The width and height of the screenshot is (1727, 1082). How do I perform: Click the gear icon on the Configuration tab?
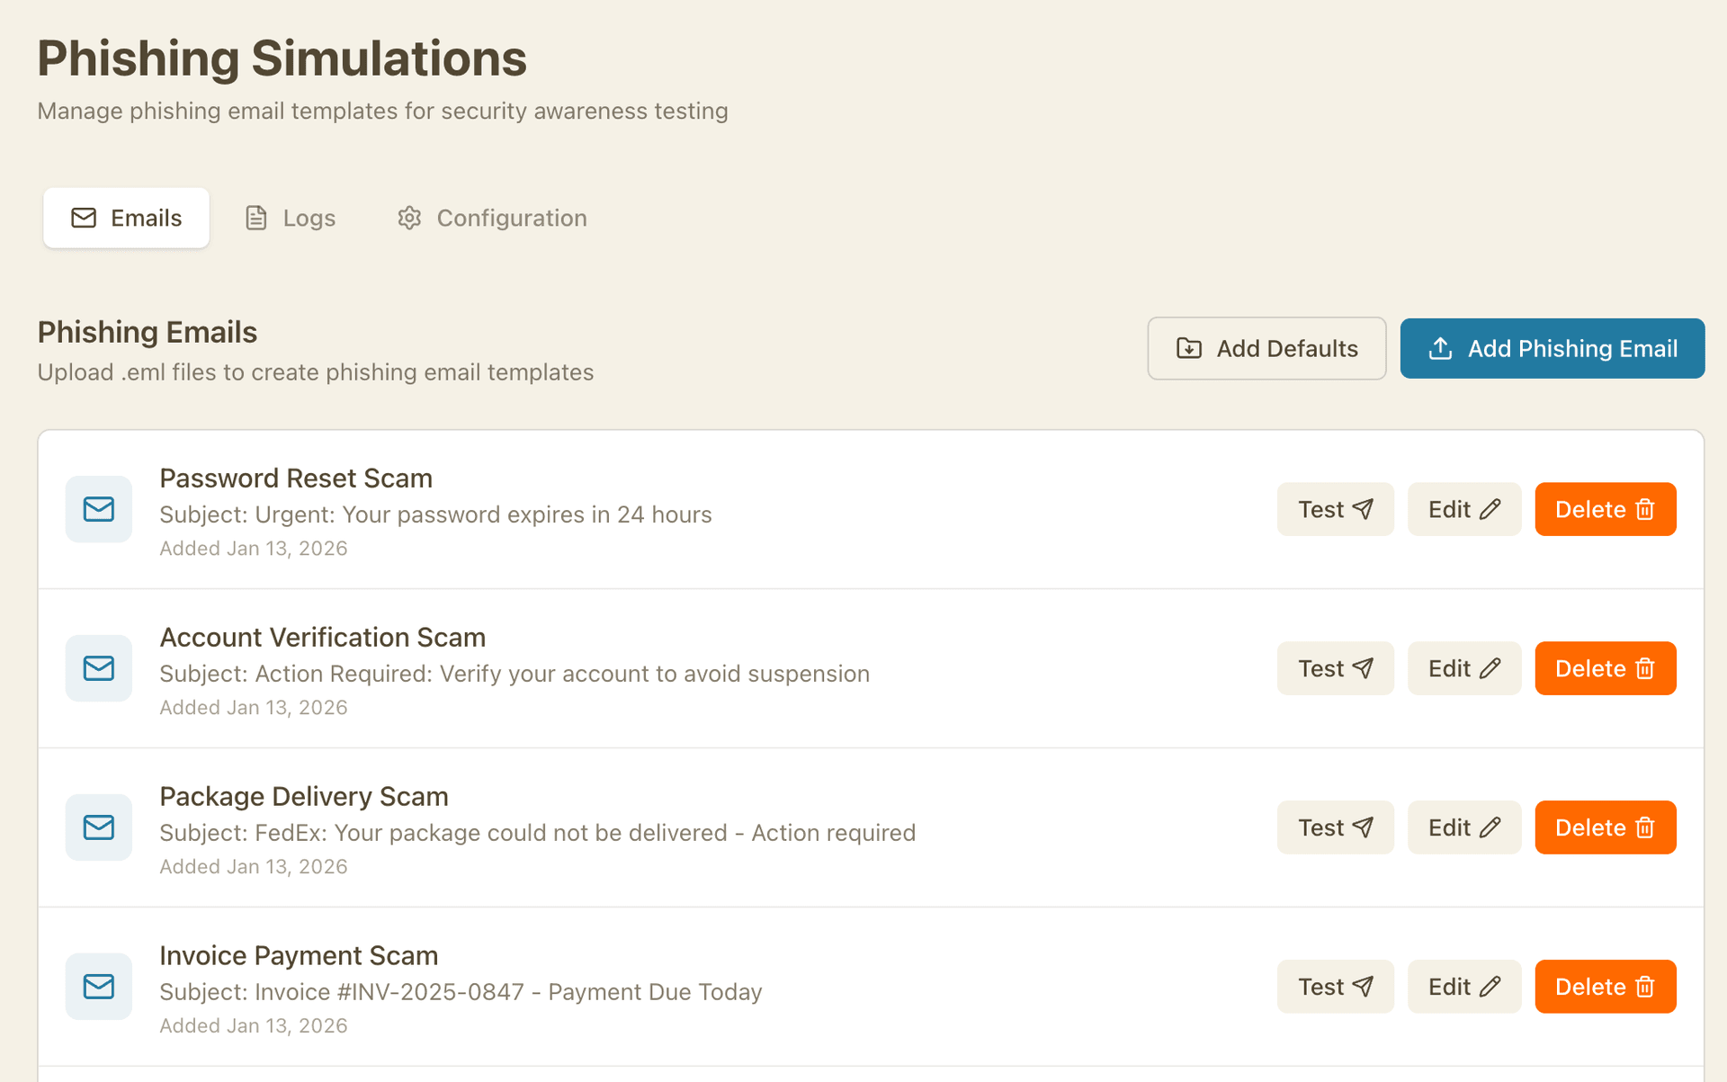coord(409,218)
